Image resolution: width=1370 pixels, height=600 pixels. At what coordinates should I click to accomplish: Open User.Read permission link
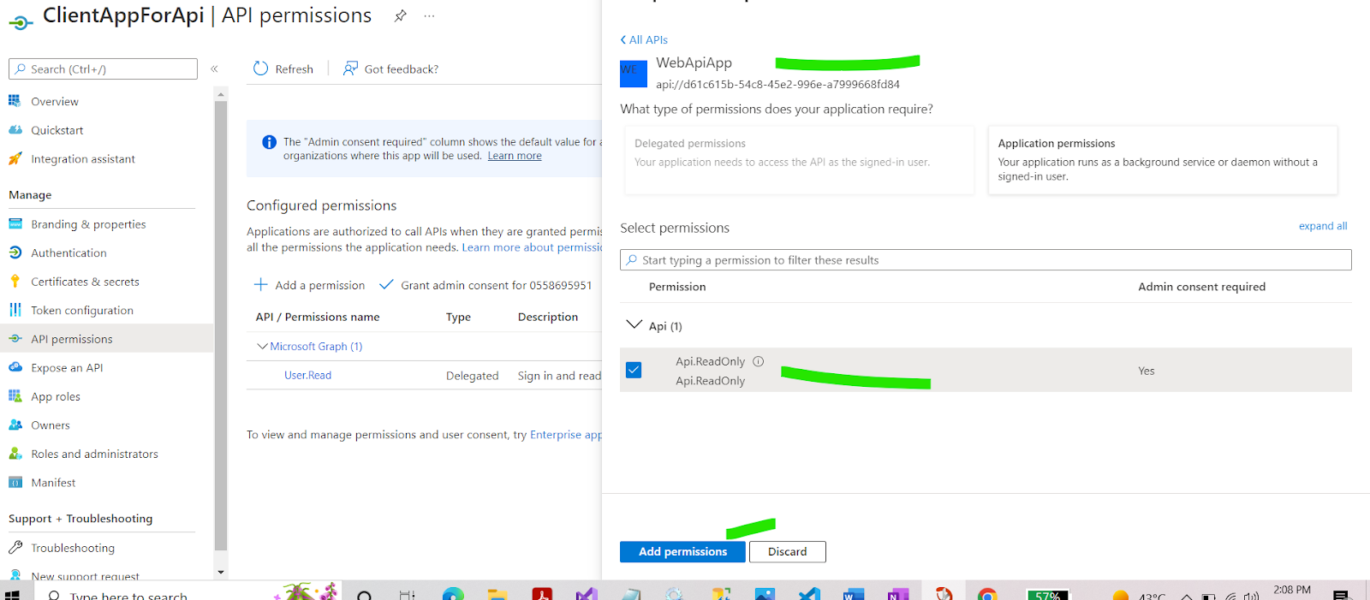tap(307, 375)
